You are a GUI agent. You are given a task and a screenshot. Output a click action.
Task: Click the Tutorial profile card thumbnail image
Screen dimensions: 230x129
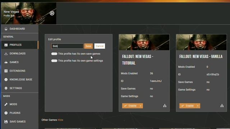[144, 42]
